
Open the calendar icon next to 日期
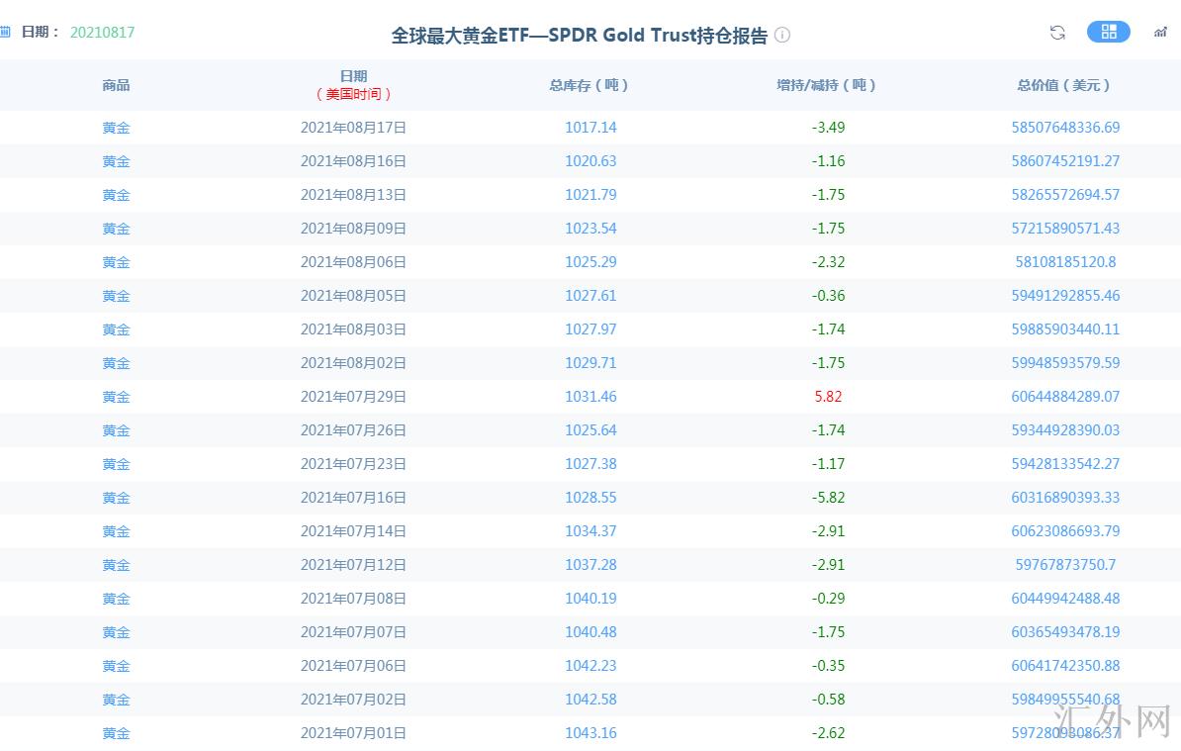click(5, 33)
